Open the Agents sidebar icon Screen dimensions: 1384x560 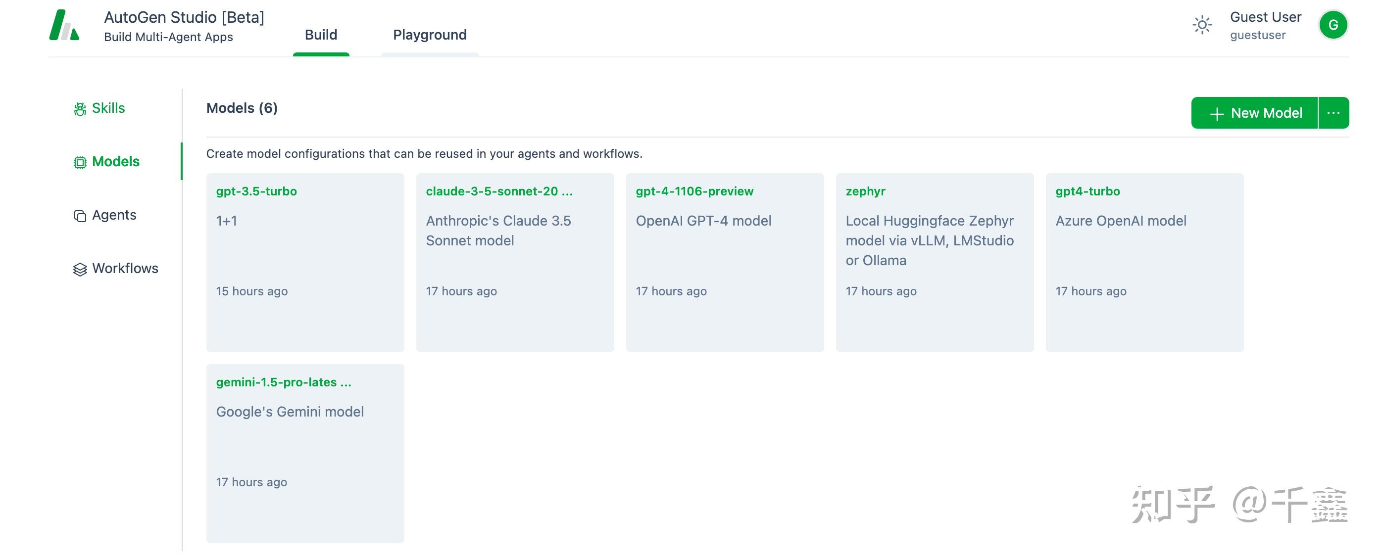[80, 216]
